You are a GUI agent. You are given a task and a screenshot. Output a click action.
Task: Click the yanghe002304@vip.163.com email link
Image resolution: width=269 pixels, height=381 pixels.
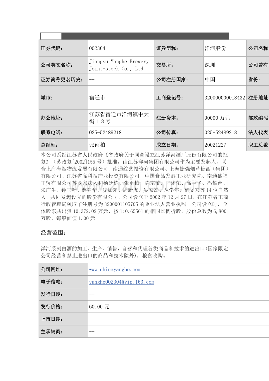(121, 282)
